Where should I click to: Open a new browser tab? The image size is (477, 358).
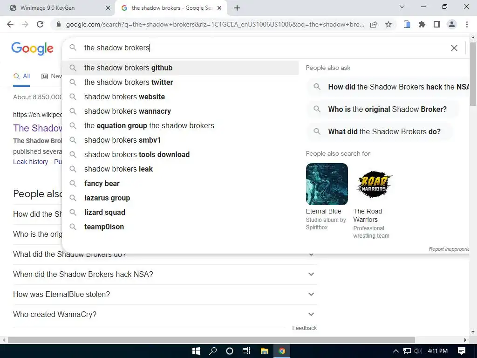(237, 8)
